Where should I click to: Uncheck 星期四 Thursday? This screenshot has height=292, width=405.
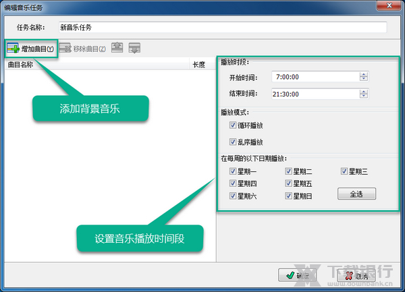click(233, 183)
